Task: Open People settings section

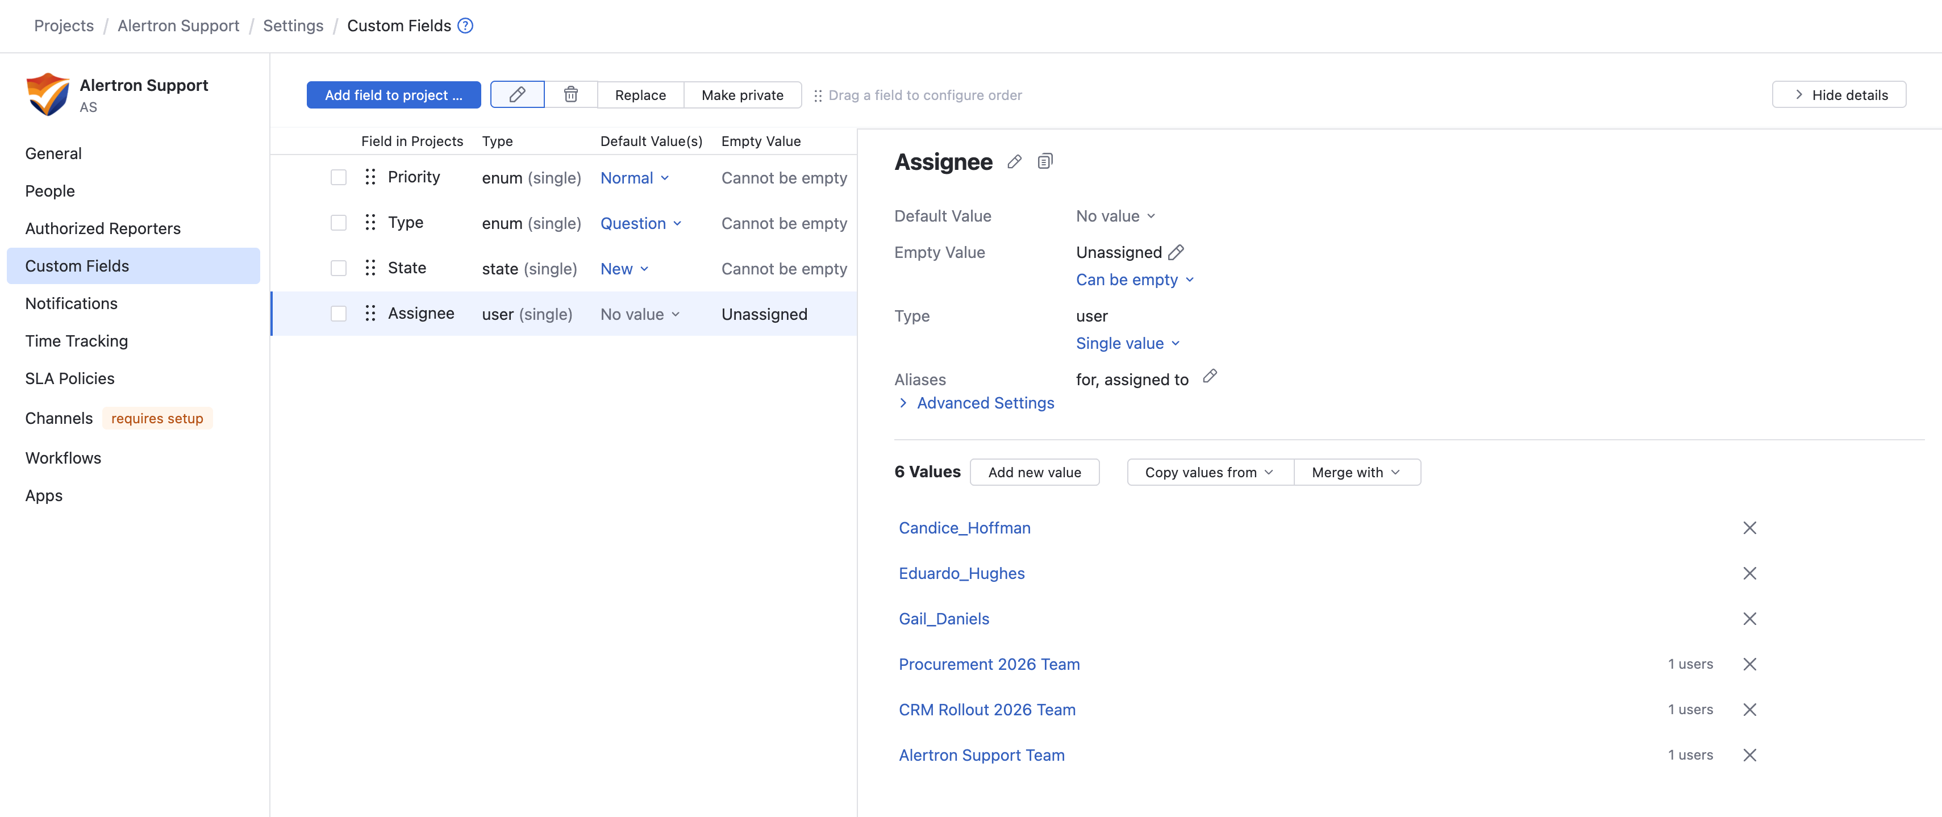Action: pyautogui.click(x=50, y=191)
